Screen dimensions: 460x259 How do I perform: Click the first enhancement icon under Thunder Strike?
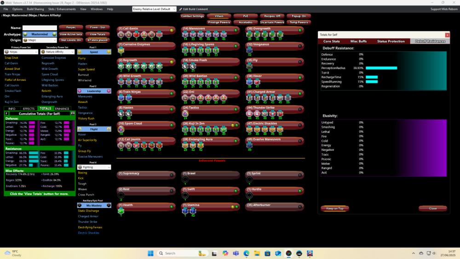pyautogui.click(x=250, y=113)
